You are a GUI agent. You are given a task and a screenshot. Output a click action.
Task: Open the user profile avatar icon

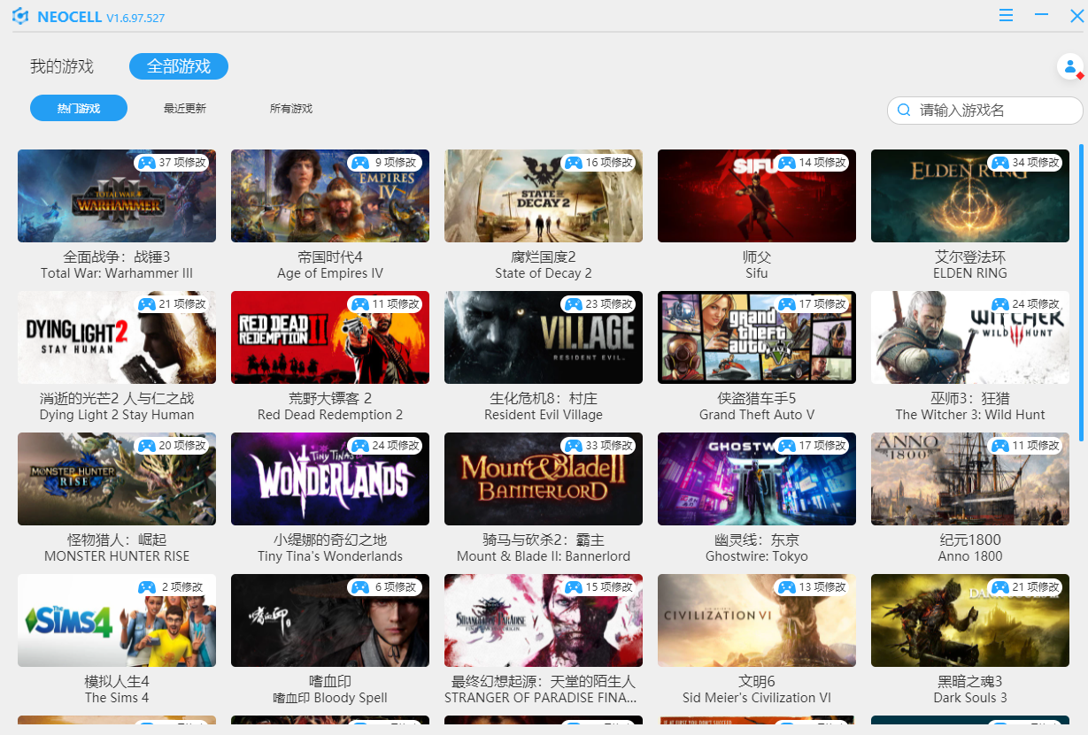click(x=1070, y=66)
